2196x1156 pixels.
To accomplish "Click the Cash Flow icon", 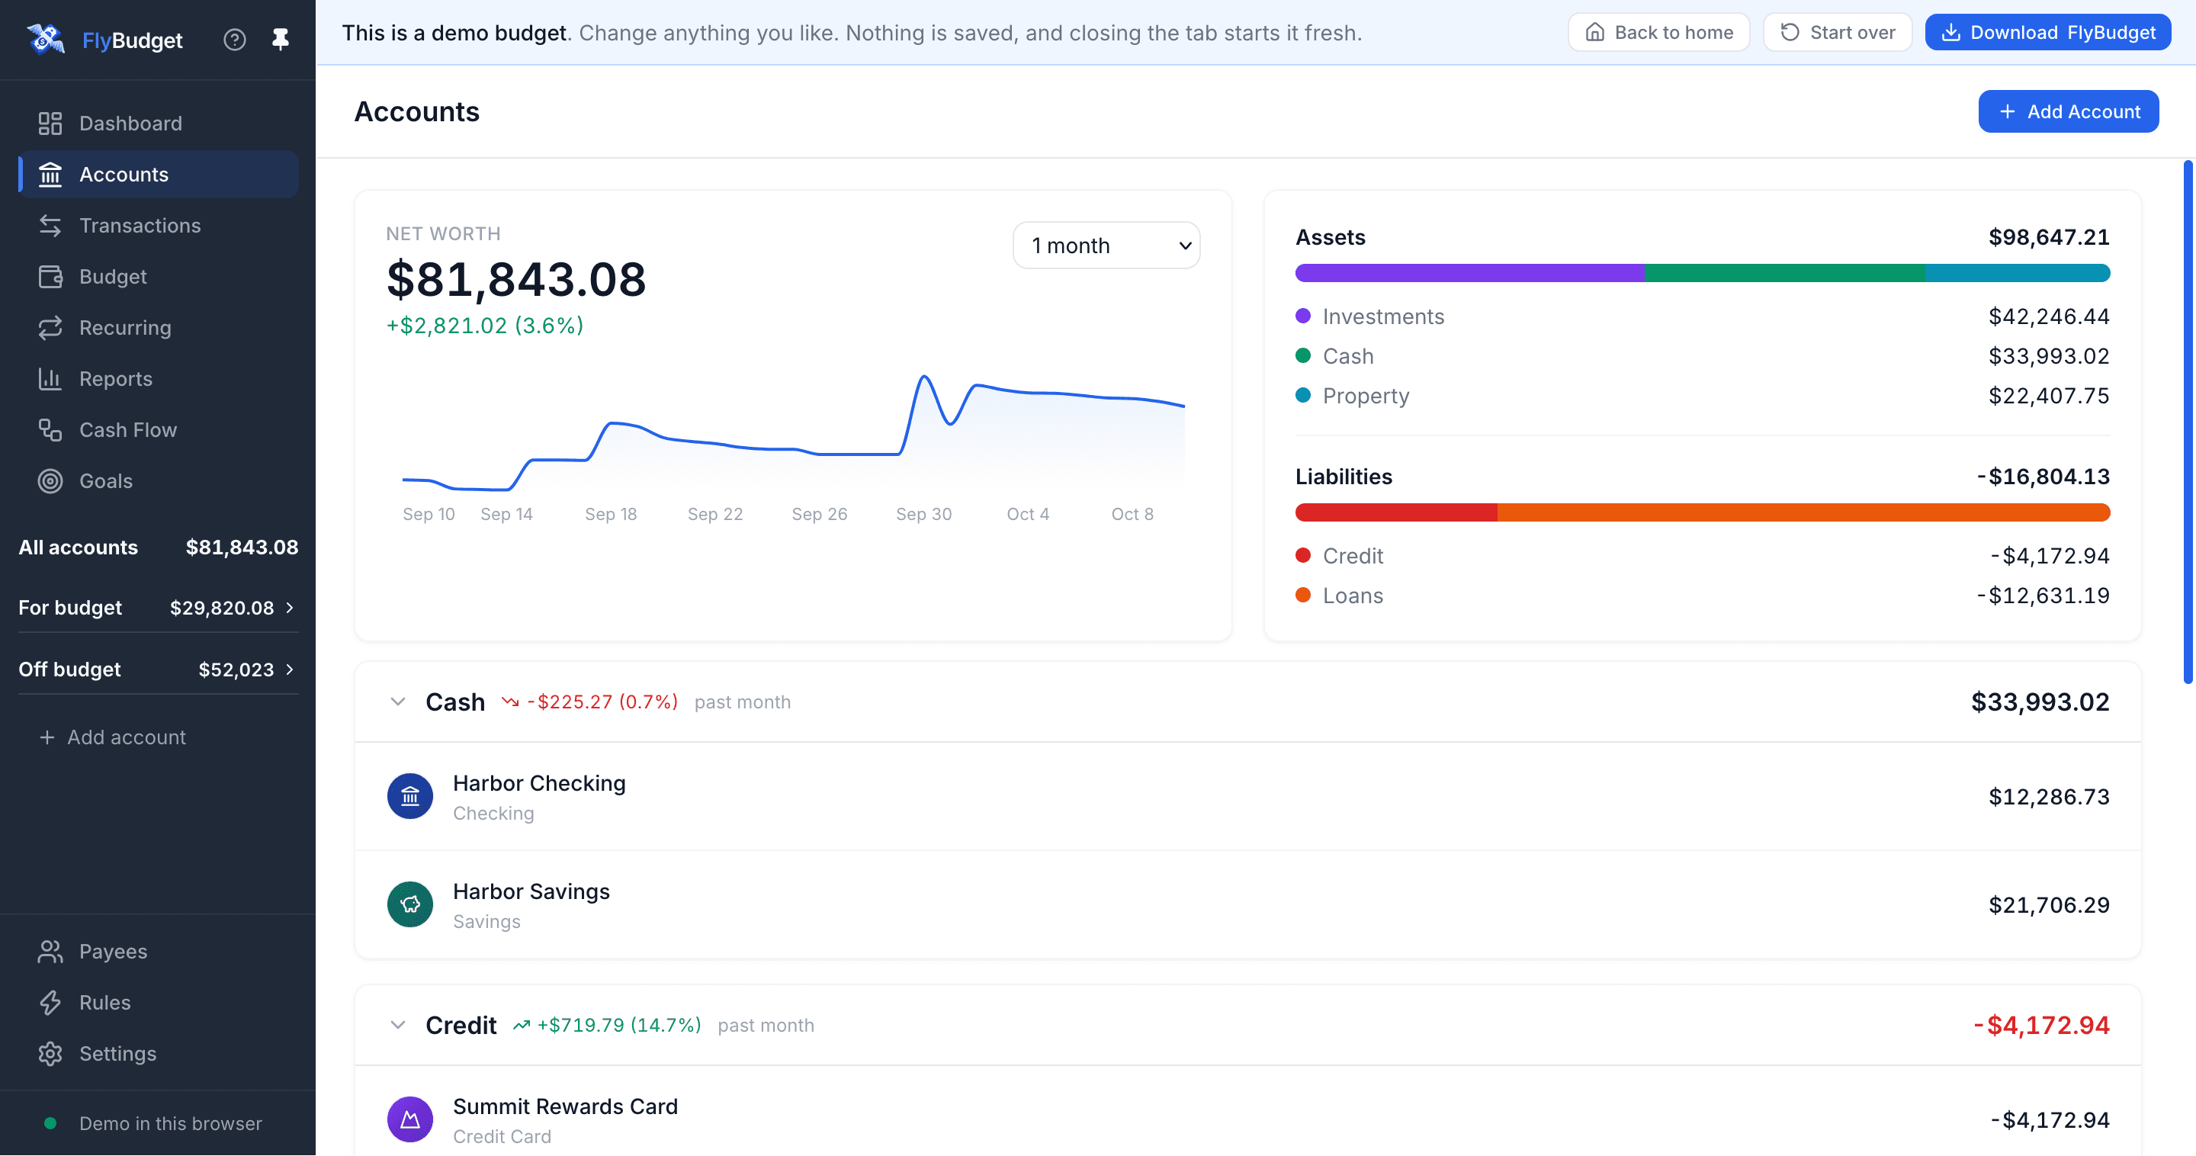I will [50, 431].
